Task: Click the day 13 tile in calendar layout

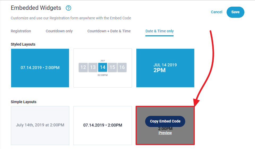Action: pyautogui.click(x=93, y=67)
